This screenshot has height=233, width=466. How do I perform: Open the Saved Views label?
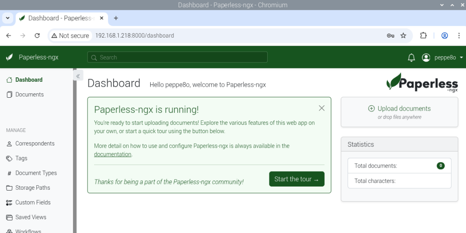[31, 217]
